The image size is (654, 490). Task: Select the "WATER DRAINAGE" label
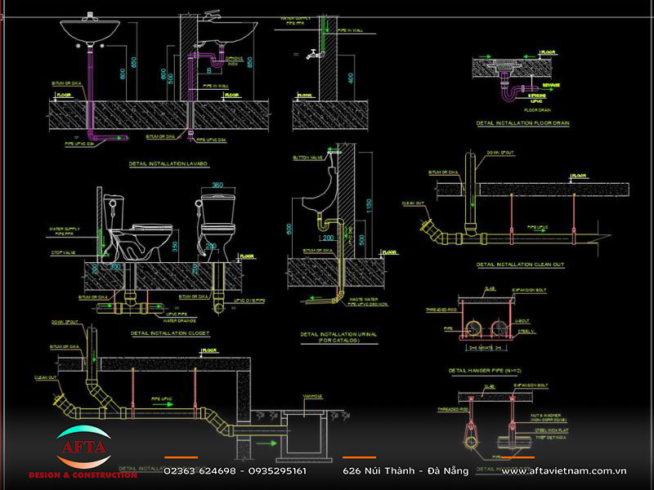[179, 321]
